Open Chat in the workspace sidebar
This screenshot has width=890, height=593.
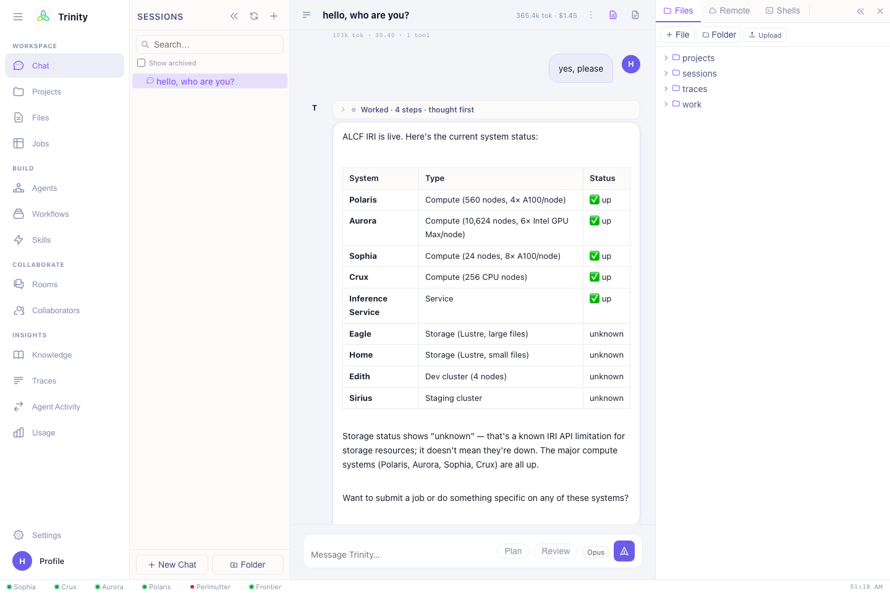(x=64, y=65)
